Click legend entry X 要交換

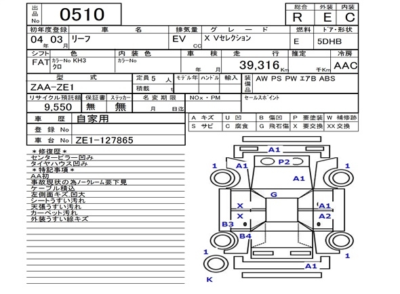click(308, 126)
